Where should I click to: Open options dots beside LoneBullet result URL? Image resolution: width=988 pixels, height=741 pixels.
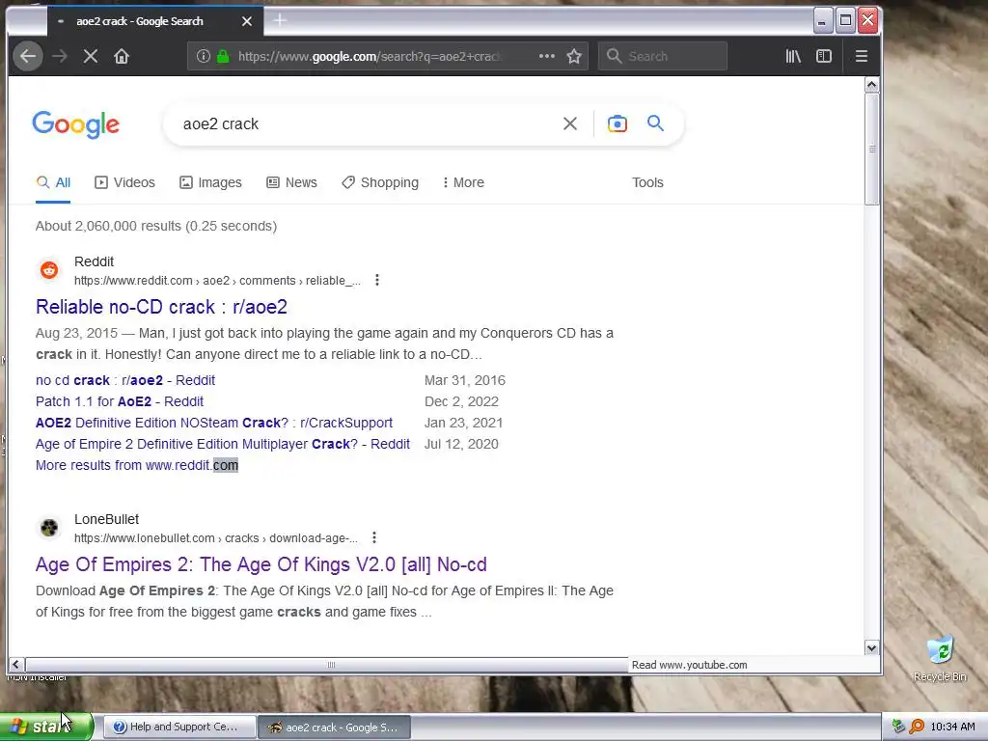pyautogui.click(x=374, y=537)
